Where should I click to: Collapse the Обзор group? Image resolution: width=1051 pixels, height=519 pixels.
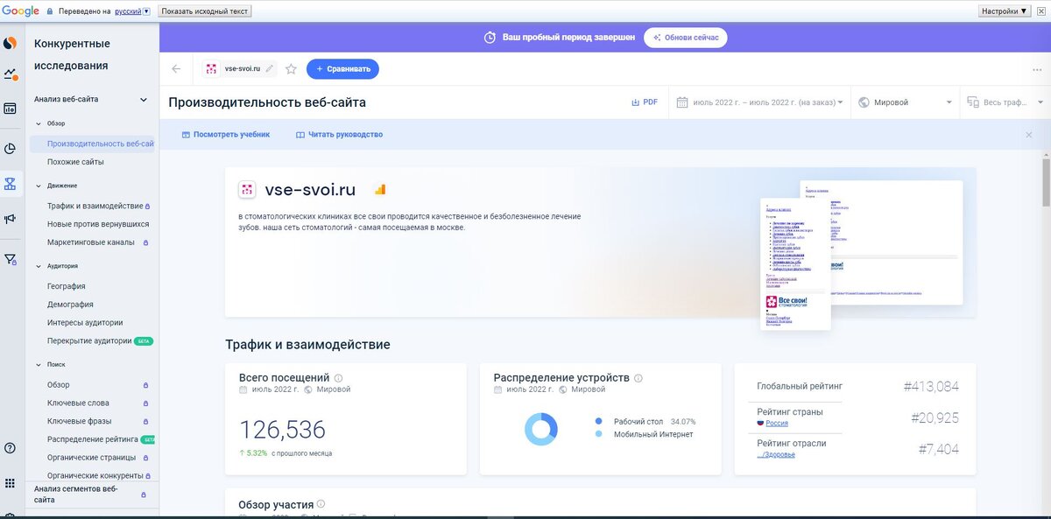click(x=38, y=123)
